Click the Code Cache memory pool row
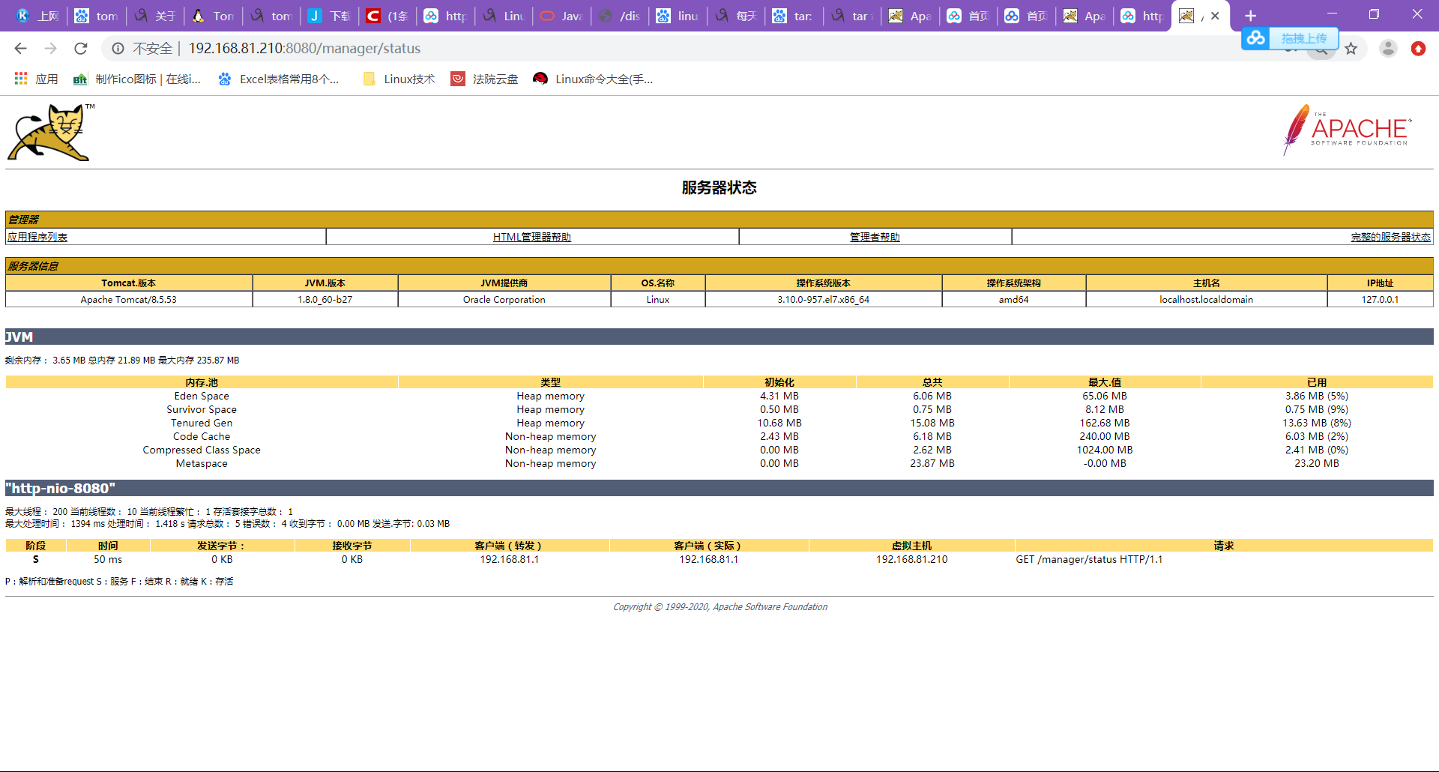1439x772 pixels. click(719, 437)
